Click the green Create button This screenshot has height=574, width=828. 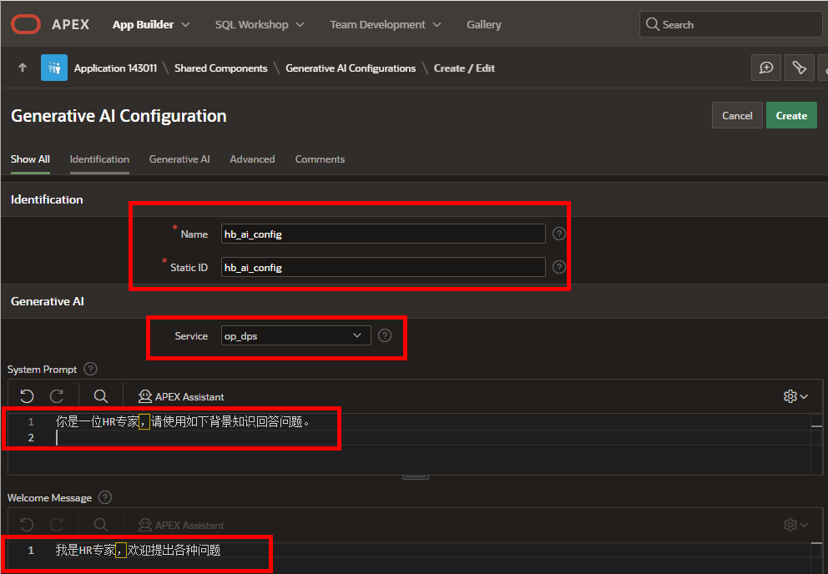791,115
